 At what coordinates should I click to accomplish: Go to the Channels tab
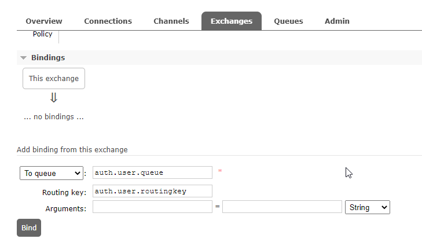pyautogui.click(x=171, y=21)
